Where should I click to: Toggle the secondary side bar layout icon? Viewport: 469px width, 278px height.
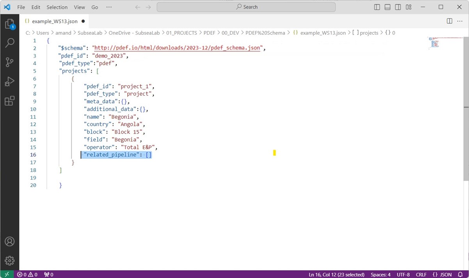(398, 7)
